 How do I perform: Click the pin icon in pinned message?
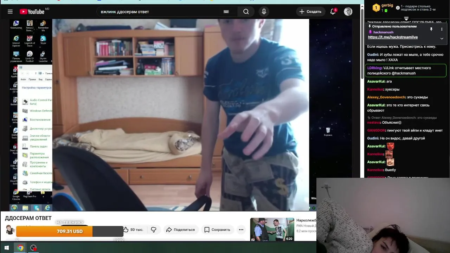pos(431,29)
